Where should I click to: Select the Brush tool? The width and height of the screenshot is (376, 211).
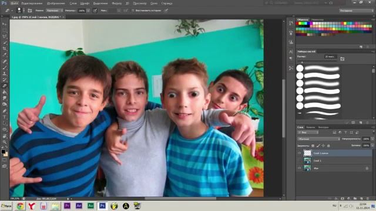tap(4, 67)
